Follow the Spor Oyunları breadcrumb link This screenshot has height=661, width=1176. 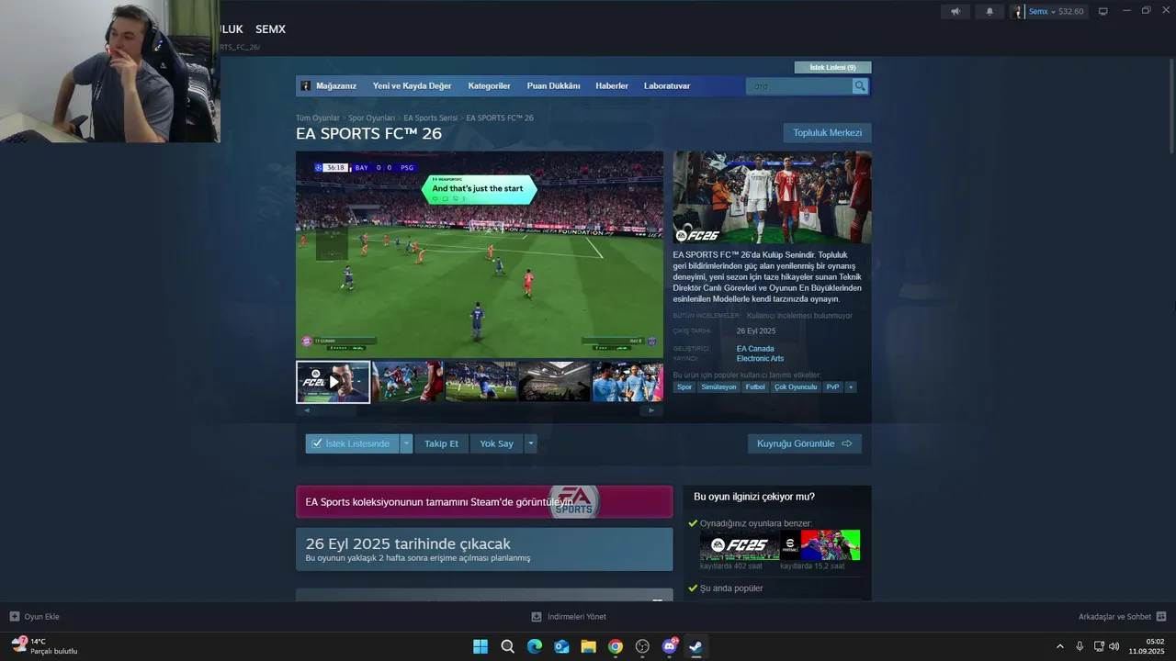coord(371,118)
